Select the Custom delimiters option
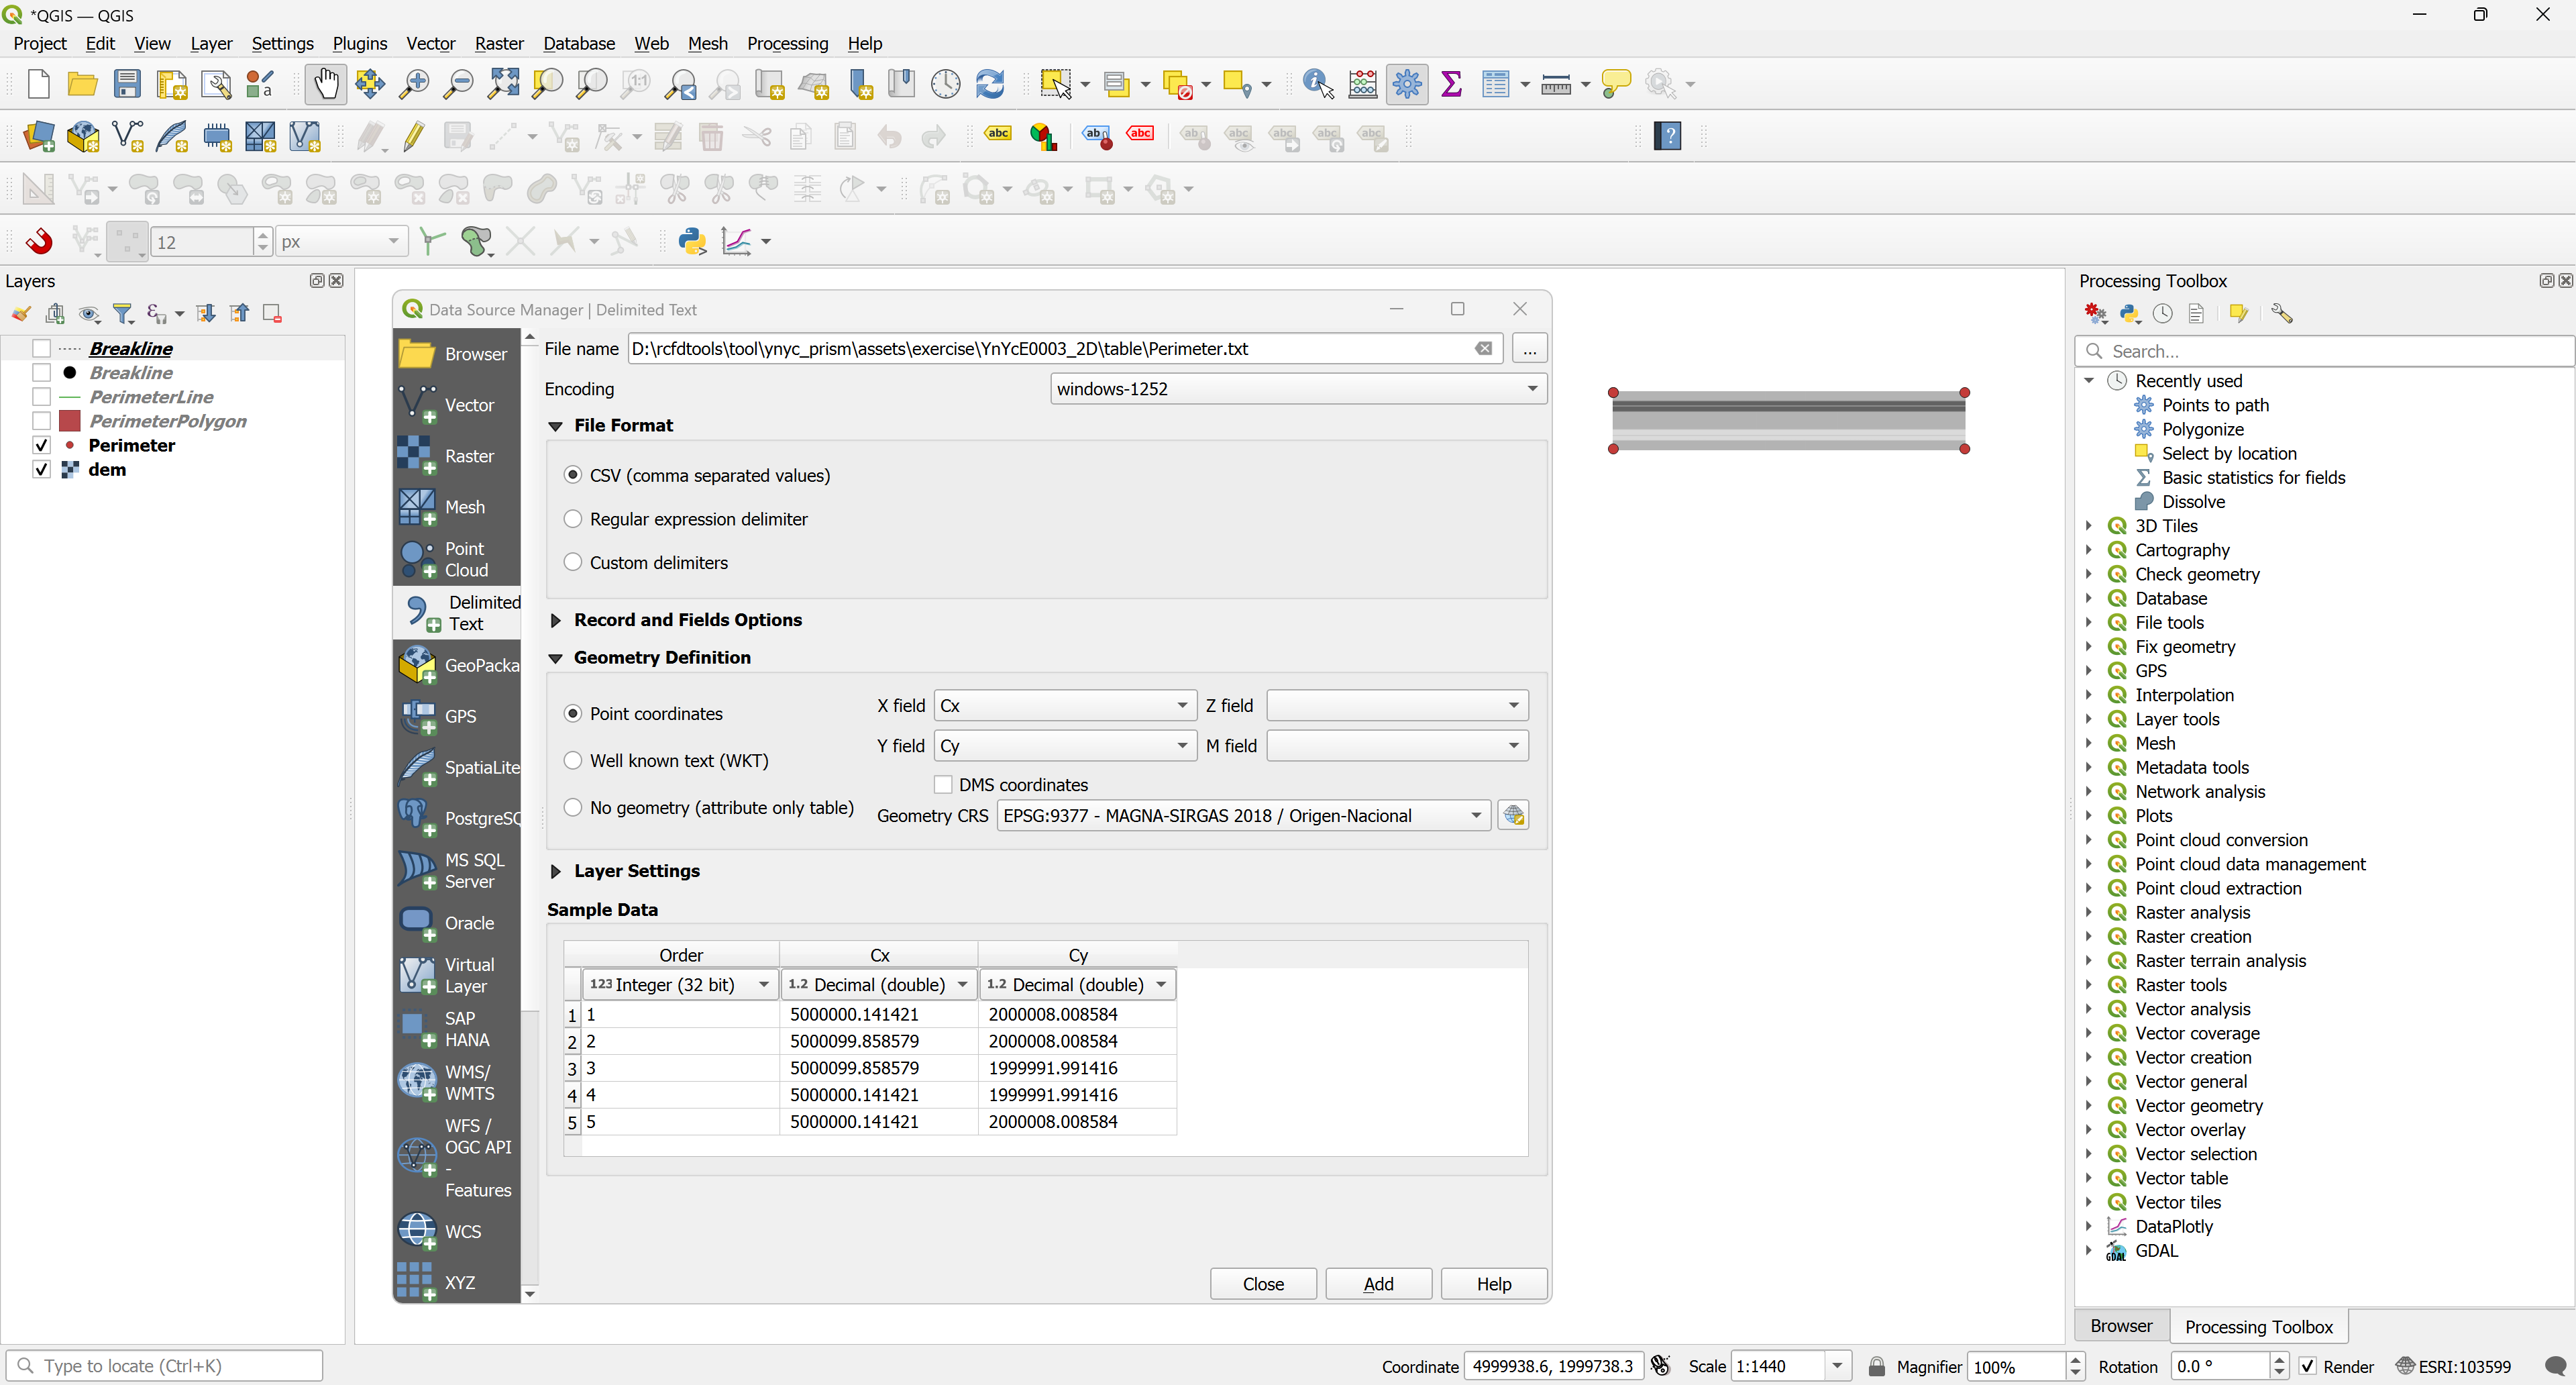 [573, 562]
